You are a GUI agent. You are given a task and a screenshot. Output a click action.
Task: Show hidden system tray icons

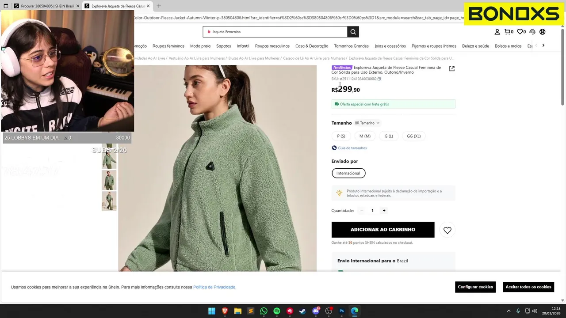tap(509, 311)
